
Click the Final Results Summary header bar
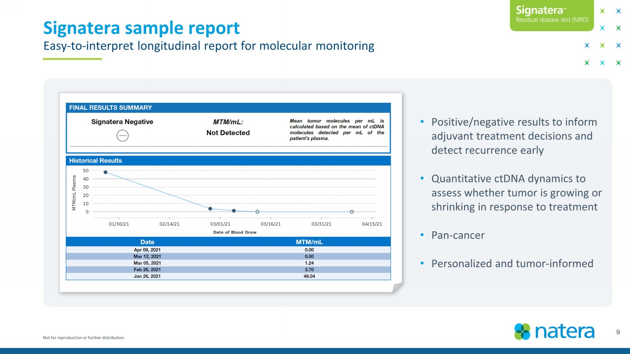(228, 108)
